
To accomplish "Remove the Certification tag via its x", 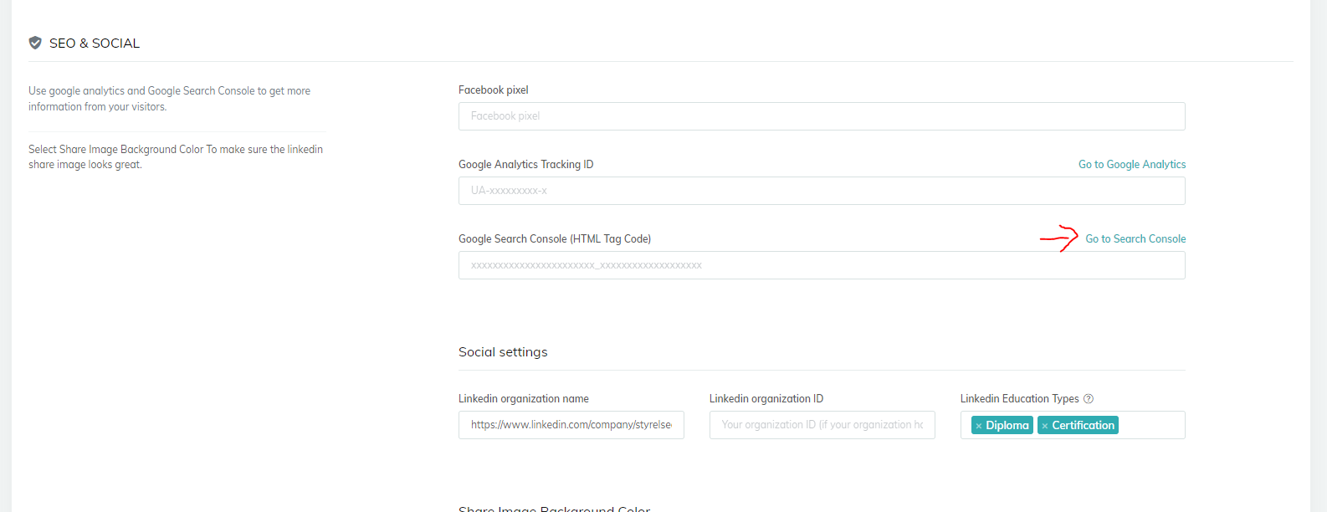I will [1045, 426].
